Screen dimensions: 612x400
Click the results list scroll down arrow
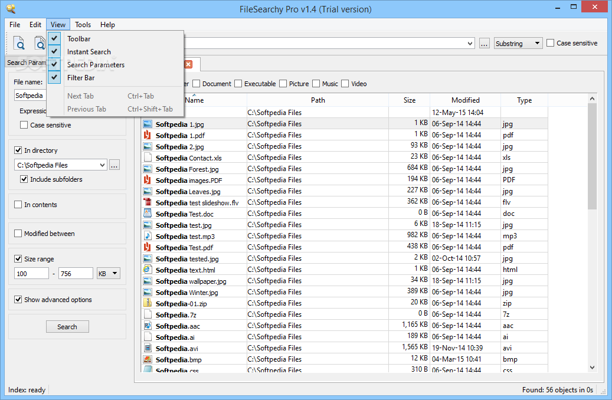[x=592, y=367]
